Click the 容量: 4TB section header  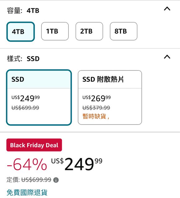coord(23,11)
